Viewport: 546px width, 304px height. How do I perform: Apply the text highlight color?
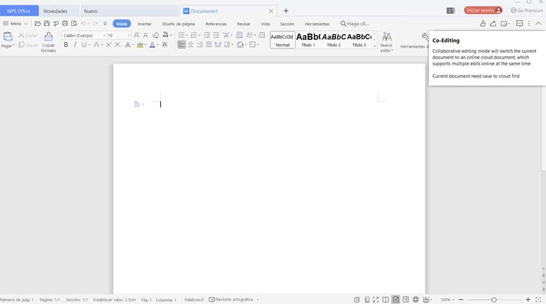coord(140,45)
